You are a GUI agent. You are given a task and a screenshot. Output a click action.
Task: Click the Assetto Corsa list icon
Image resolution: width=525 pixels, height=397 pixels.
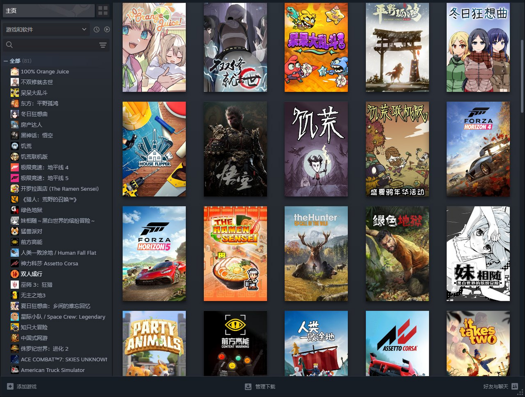(x=15, y=263)
